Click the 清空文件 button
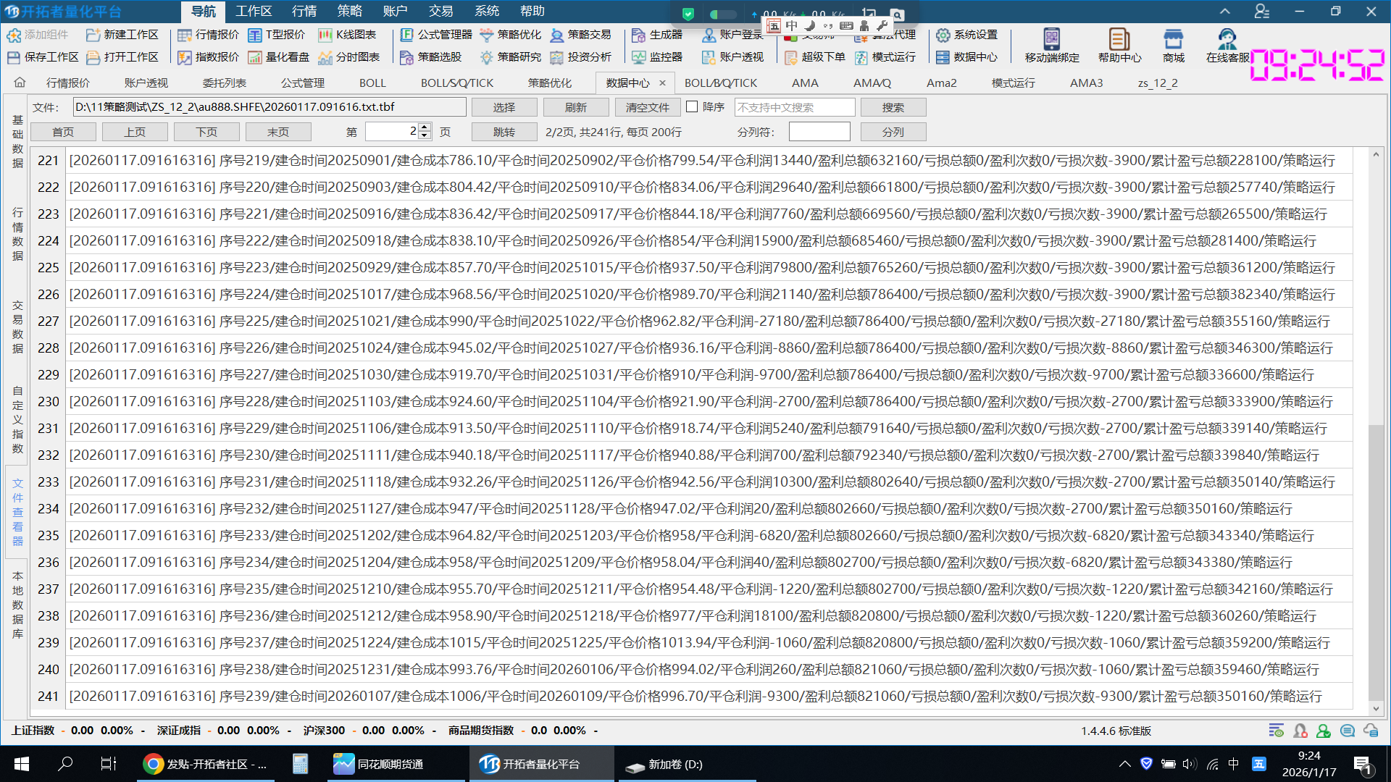 pos(647,107)
